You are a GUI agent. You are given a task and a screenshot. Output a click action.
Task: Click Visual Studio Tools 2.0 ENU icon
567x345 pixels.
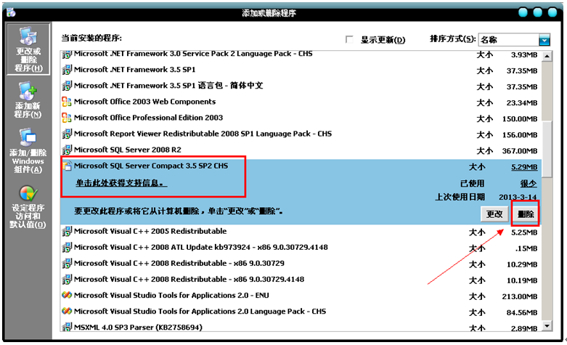(x=67, y=295)
